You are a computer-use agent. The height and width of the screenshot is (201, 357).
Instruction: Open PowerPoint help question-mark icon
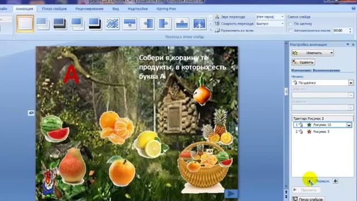point(353,8)
